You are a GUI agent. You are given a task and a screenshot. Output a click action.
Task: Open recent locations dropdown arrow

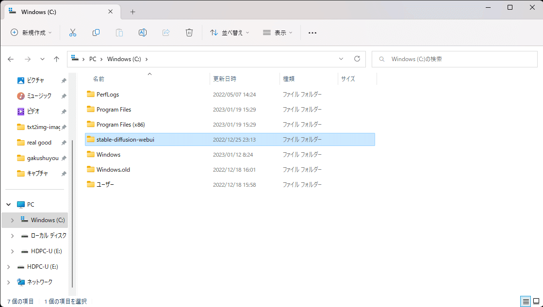coord(42,59)
